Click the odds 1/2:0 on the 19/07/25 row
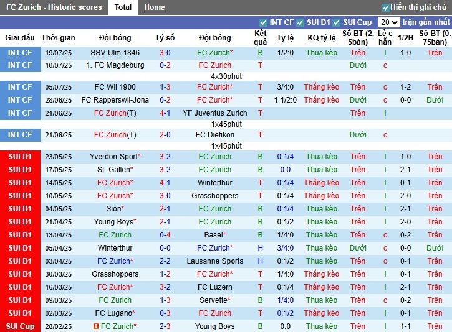This screenshot has width=452, height=332. click(x=286, y=53)
